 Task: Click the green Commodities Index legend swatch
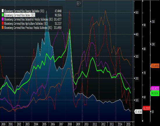[x=3, y=15]
